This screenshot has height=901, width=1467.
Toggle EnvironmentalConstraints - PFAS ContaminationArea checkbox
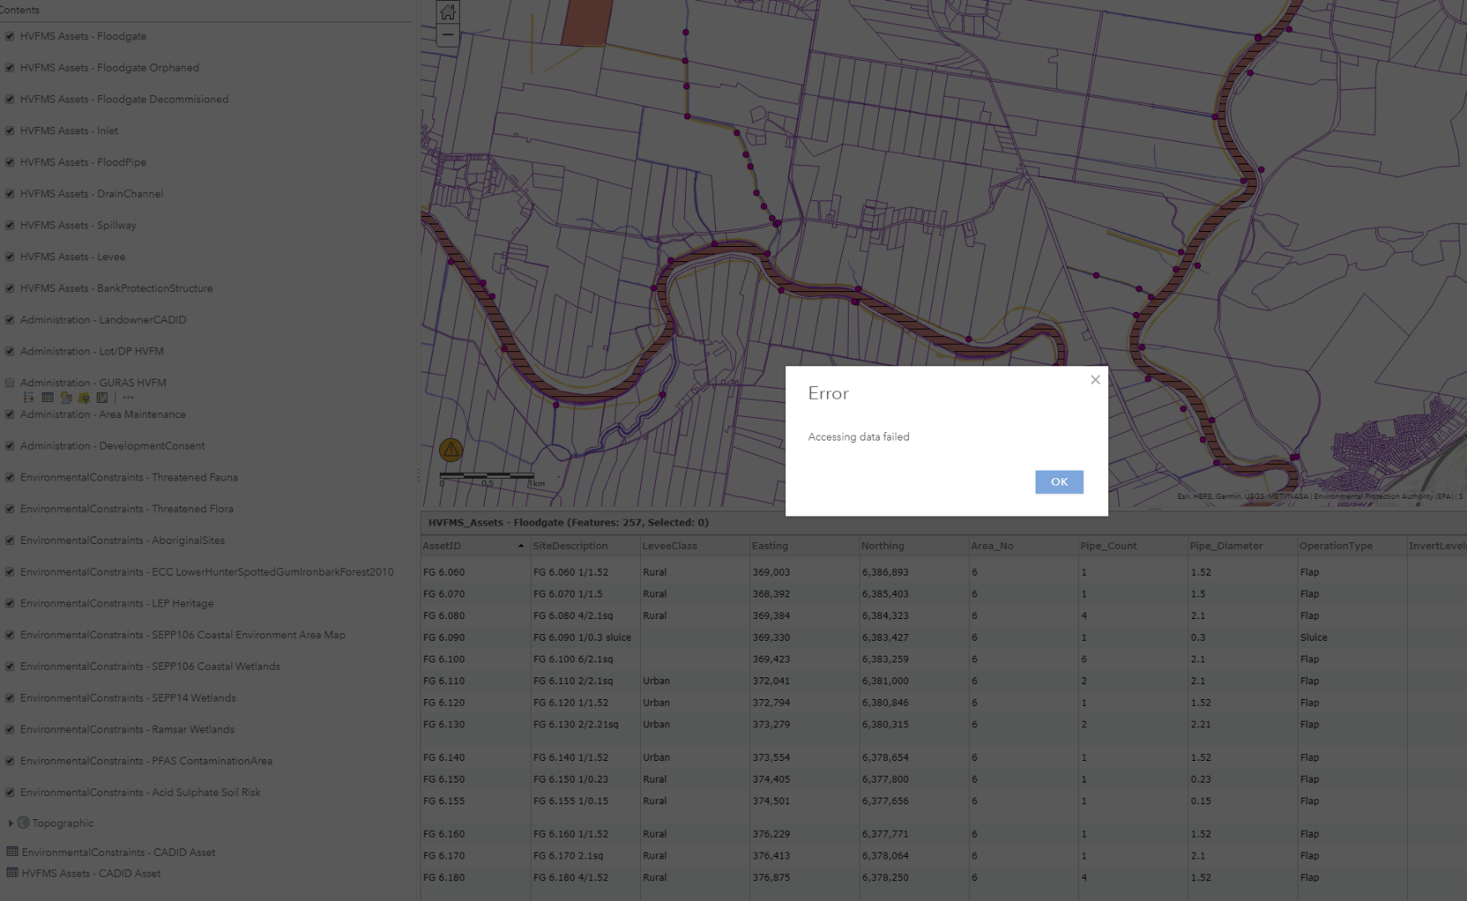(x=10, y=761)
